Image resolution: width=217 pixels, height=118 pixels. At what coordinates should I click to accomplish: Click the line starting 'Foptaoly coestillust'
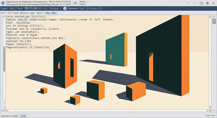point(35,38)
